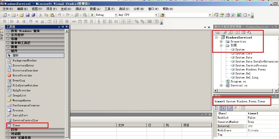
Task: Open the 编辑(E) menu
Action: (22, 9)
